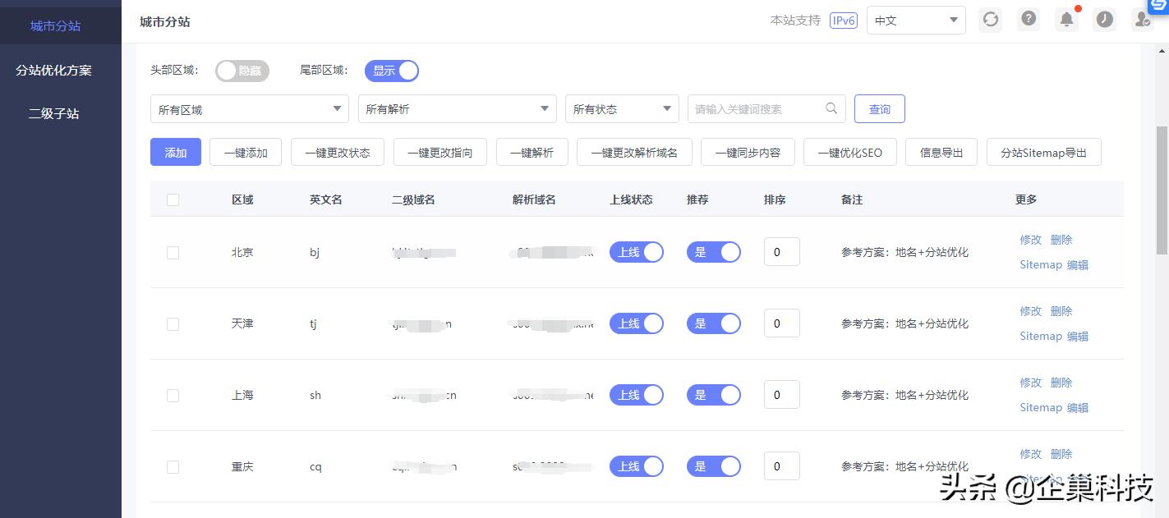Toggle 头部区域 hidden switch on
The image size is (1169, 518).
tap(242, 71)
